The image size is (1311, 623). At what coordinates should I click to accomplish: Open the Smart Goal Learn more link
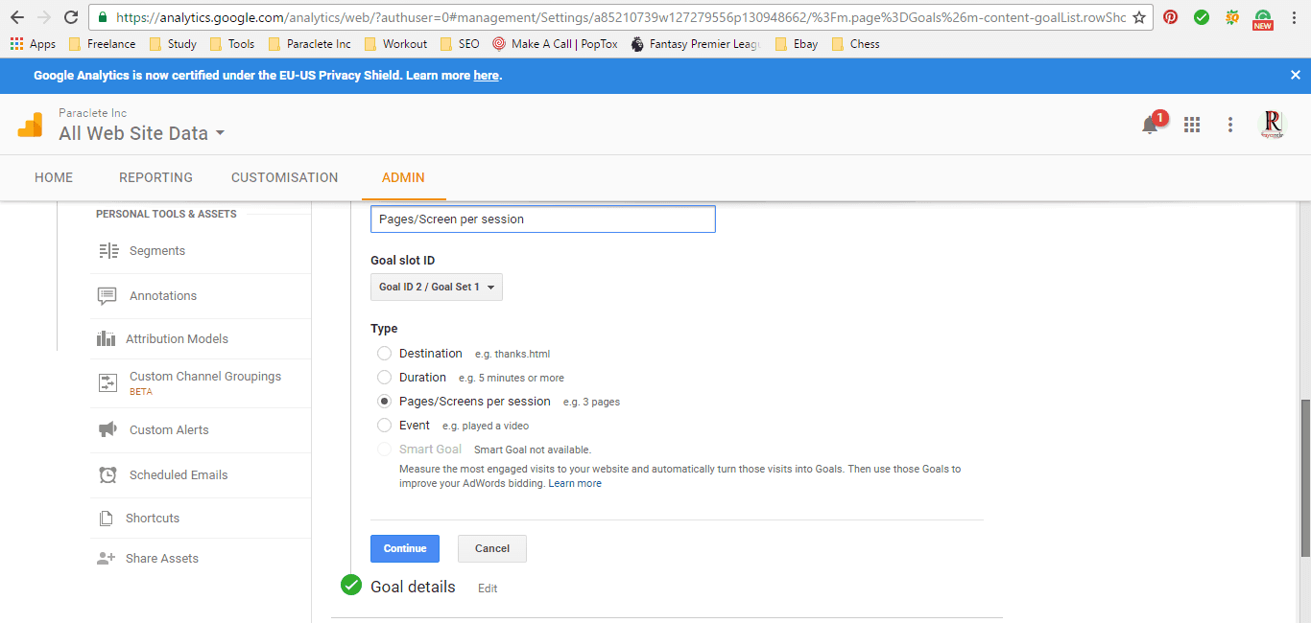[x=575, y=484]
